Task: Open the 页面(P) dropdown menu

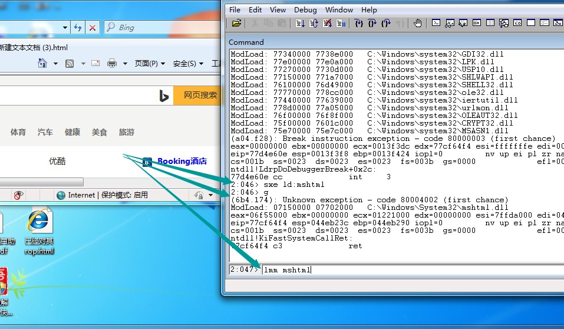Action: coord(150,64)
